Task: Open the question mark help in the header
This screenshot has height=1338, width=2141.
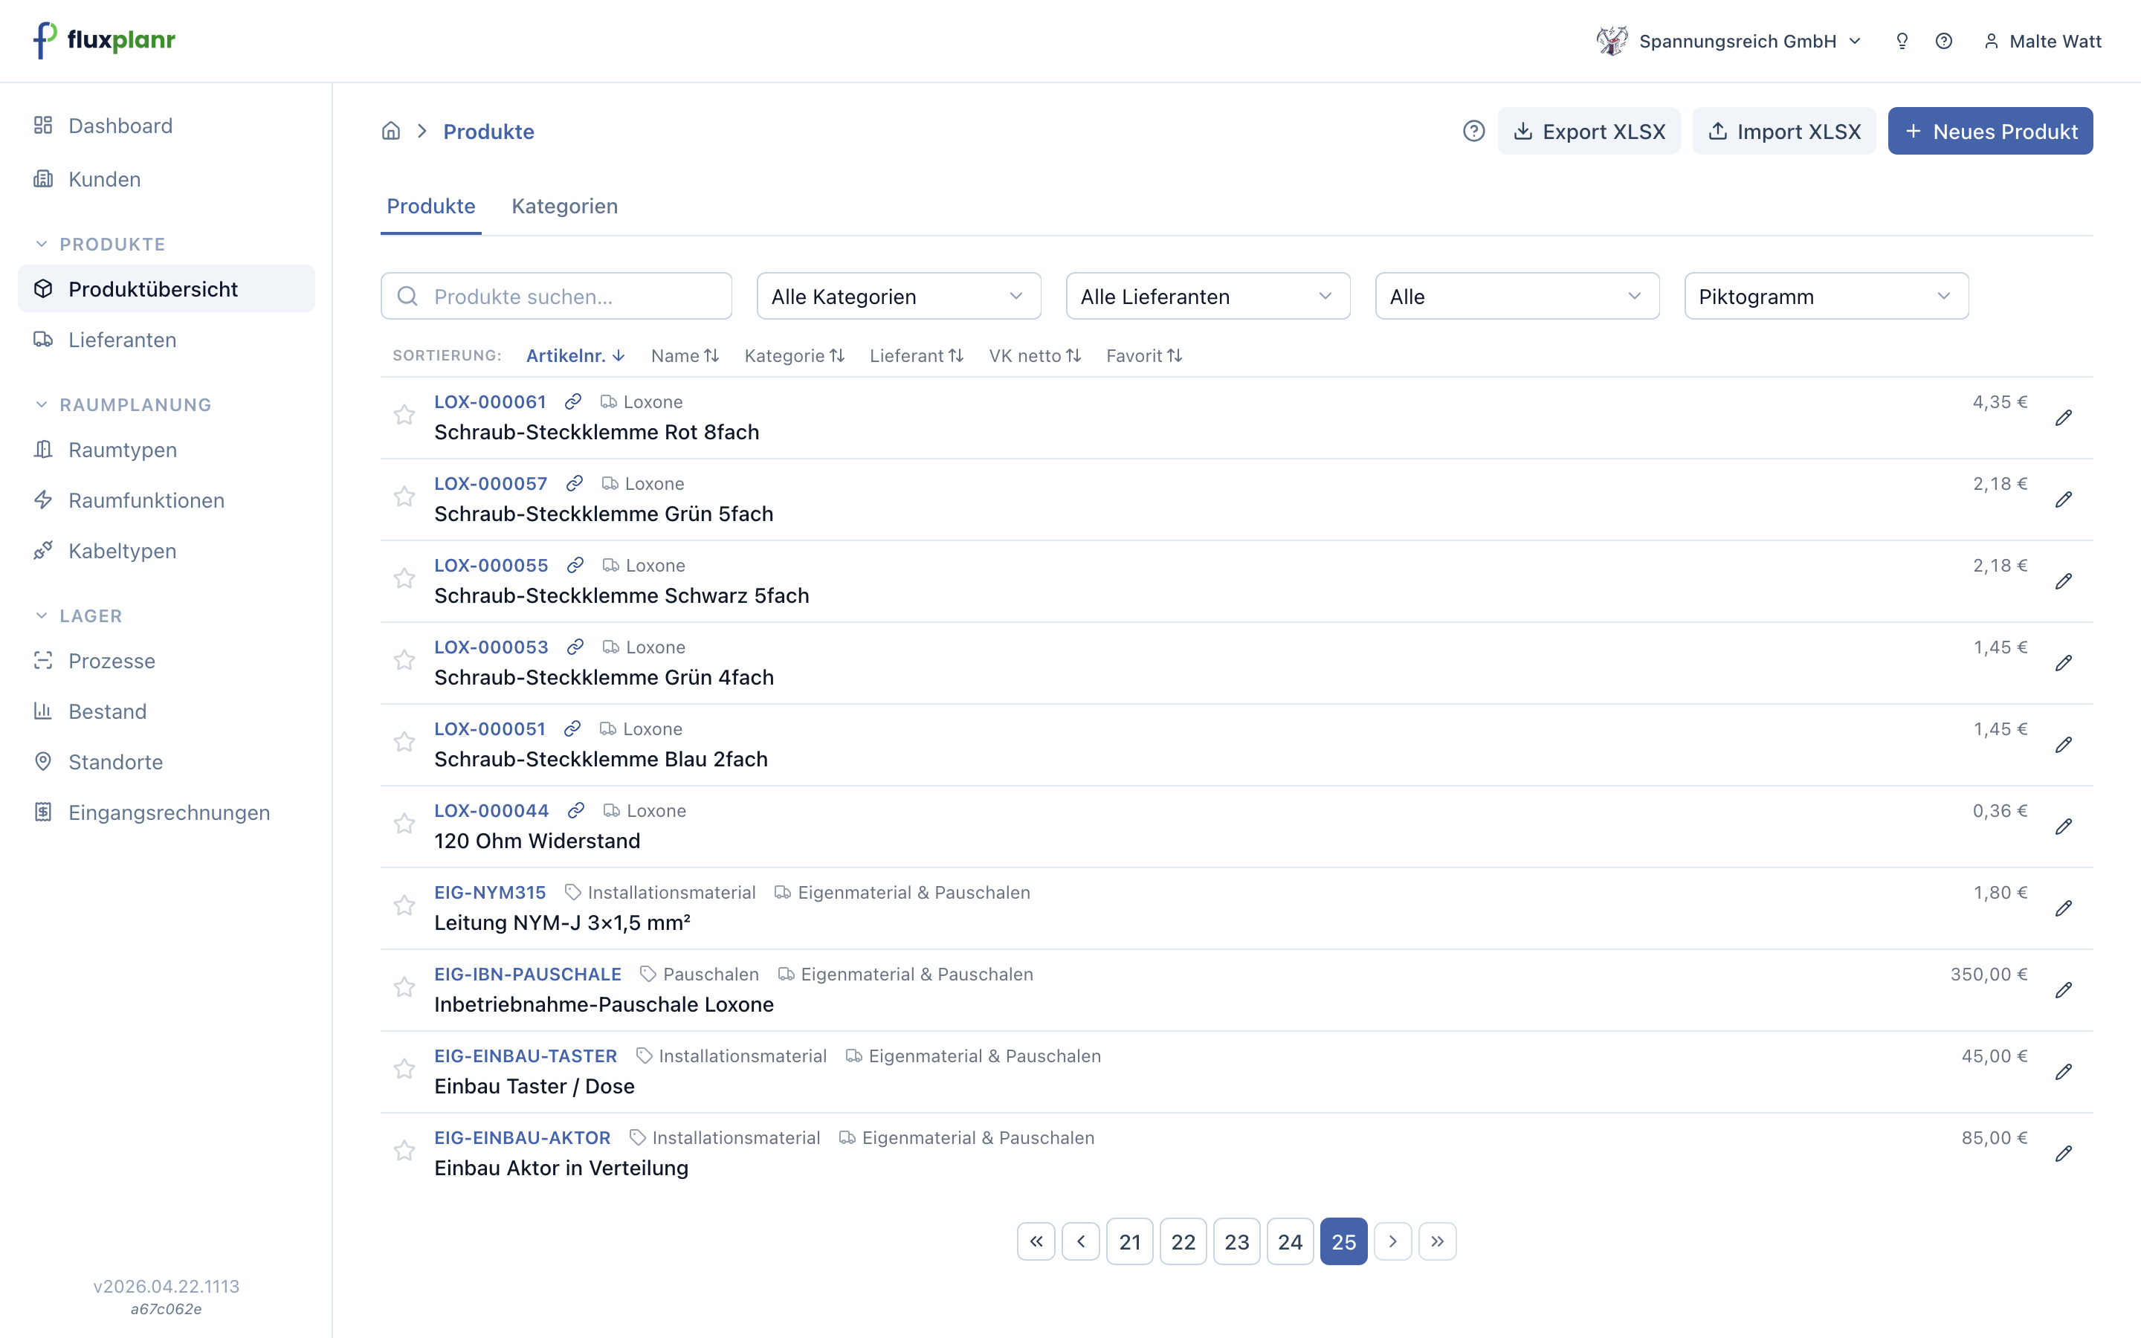Action: [1943, 41]
